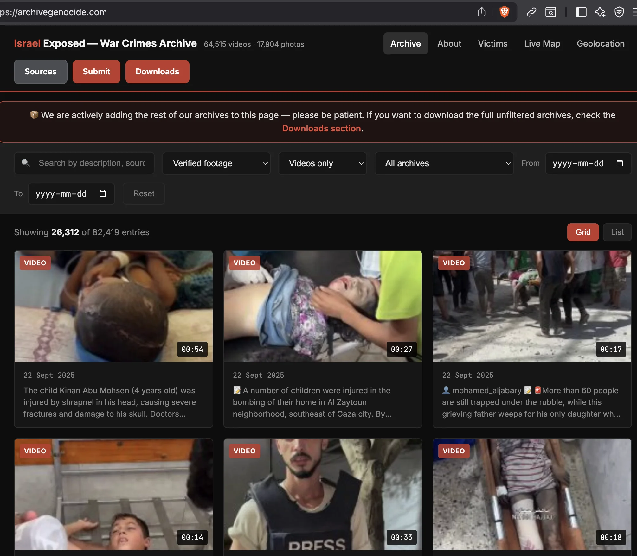Click the VPN shield icon
The image size is (637, 556).
point(619,12)
